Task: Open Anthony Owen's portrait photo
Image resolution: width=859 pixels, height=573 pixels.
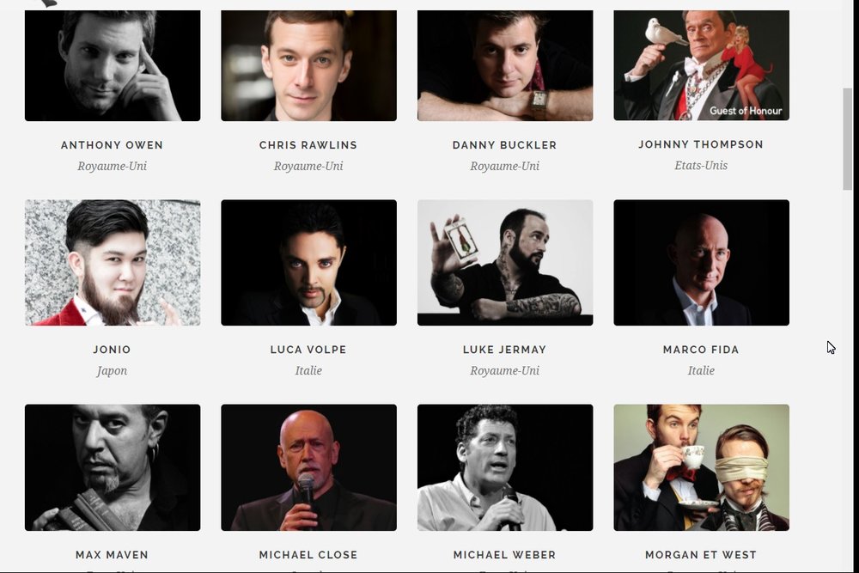Action: 113,65
